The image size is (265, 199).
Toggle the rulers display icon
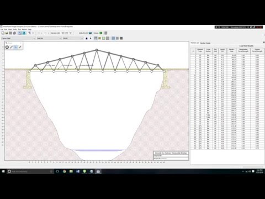99,38
